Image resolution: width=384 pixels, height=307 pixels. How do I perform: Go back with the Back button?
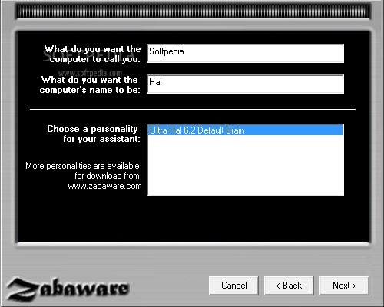pyautogui.click(x=289, y=286)
